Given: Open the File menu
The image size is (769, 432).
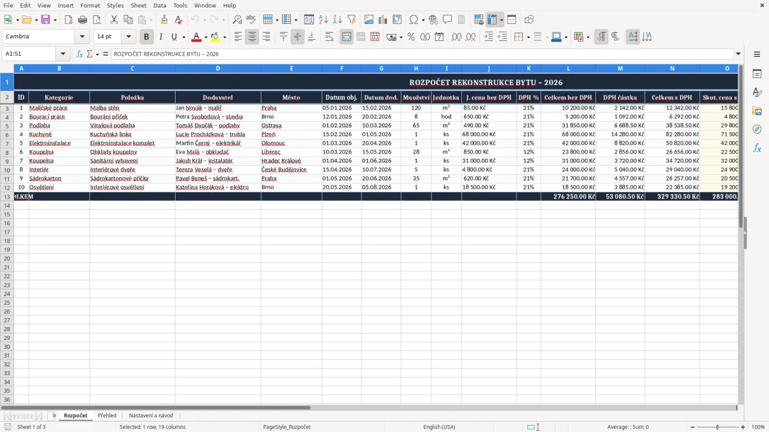Looking at the screenshot, I should point(8,5).
